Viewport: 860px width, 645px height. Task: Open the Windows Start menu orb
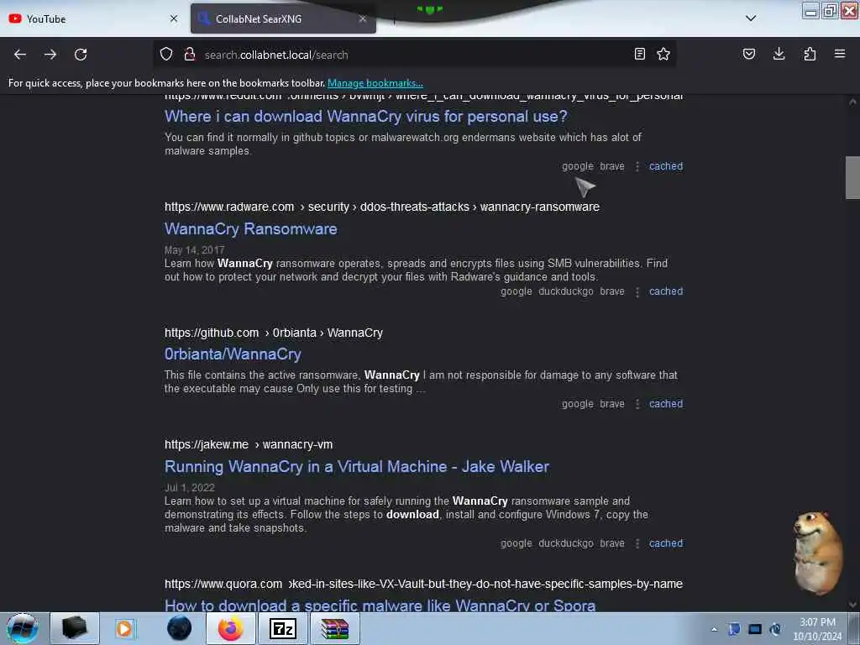tap(23, 628)
